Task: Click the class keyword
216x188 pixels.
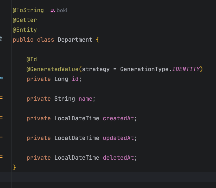Action: tap(46, 40)
